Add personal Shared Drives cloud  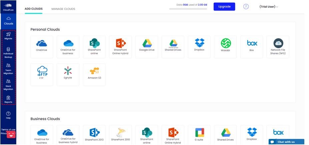pyautogui.click(x=173, y=47)
